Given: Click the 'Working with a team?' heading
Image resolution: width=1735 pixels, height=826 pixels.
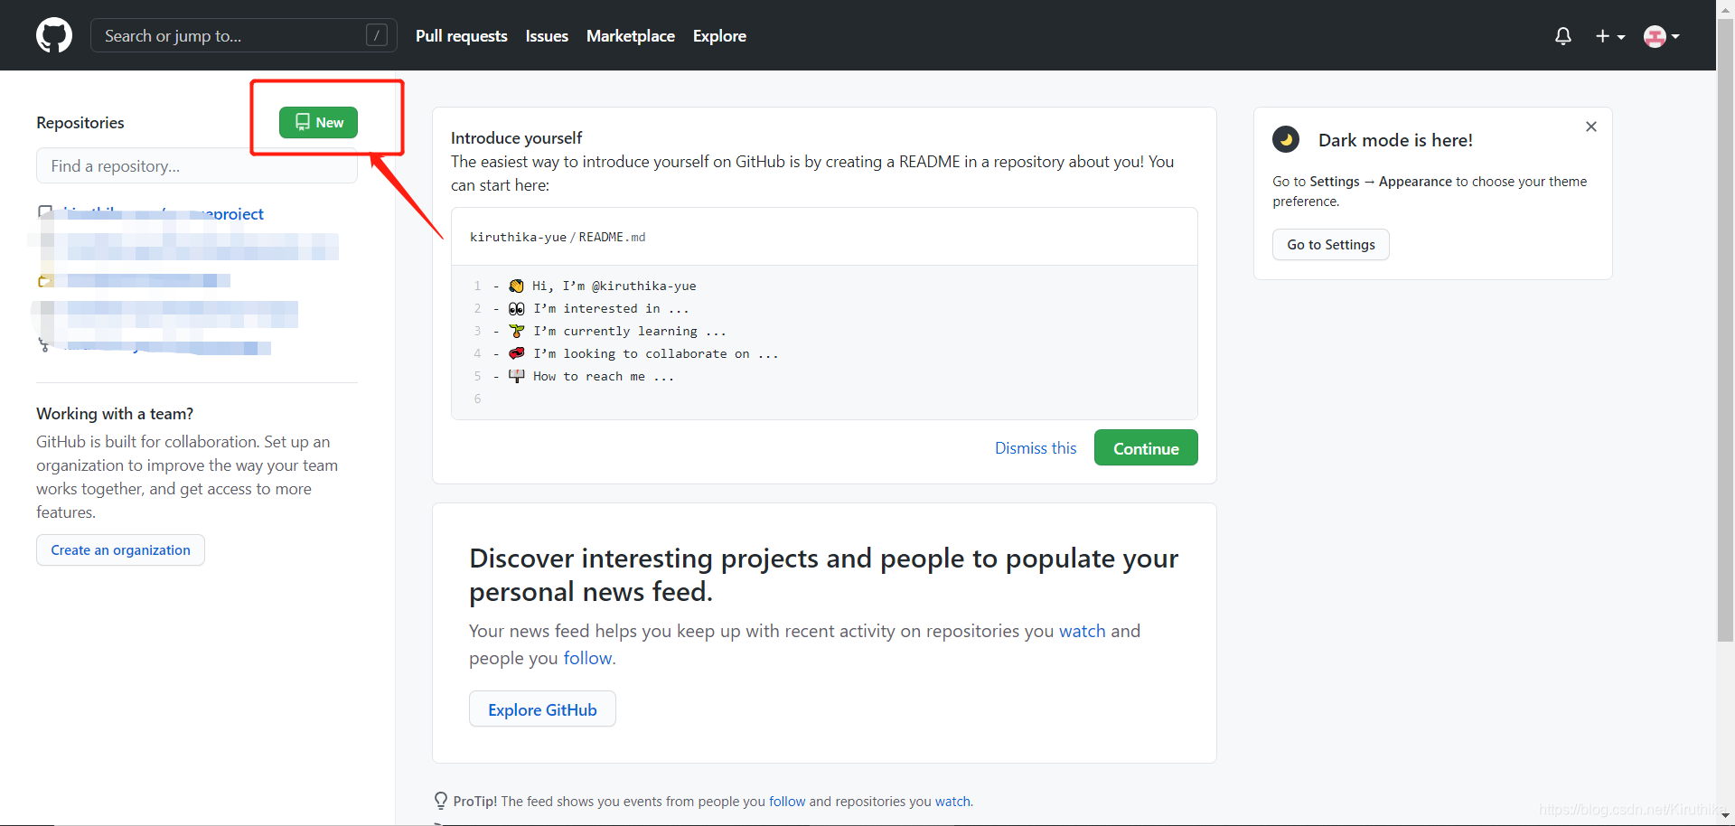Looking at the screenshot, I should 115,414.
